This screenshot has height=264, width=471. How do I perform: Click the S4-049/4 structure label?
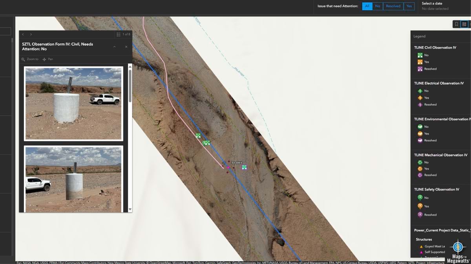click(x=237, y=163)
